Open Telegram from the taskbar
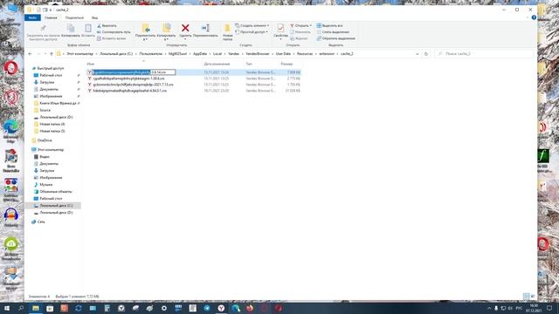 (x=207, y=308)
